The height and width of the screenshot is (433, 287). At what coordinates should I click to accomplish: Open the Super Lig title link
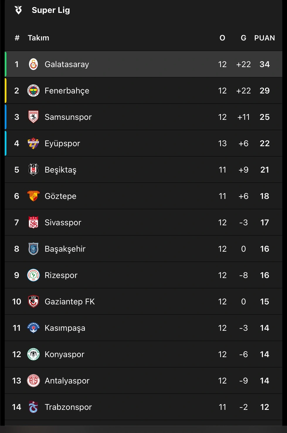51,10
